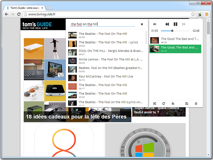Click thumbnail of Sergio Mendes result
Image resolution: width=213 pixels, height=160 pixels.
tap(72, 52)
